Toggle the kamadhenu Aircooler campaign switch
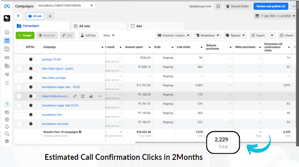299x167 pixels. pos(32,124)
